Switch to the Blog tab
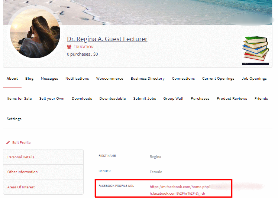 click(29, 79)
